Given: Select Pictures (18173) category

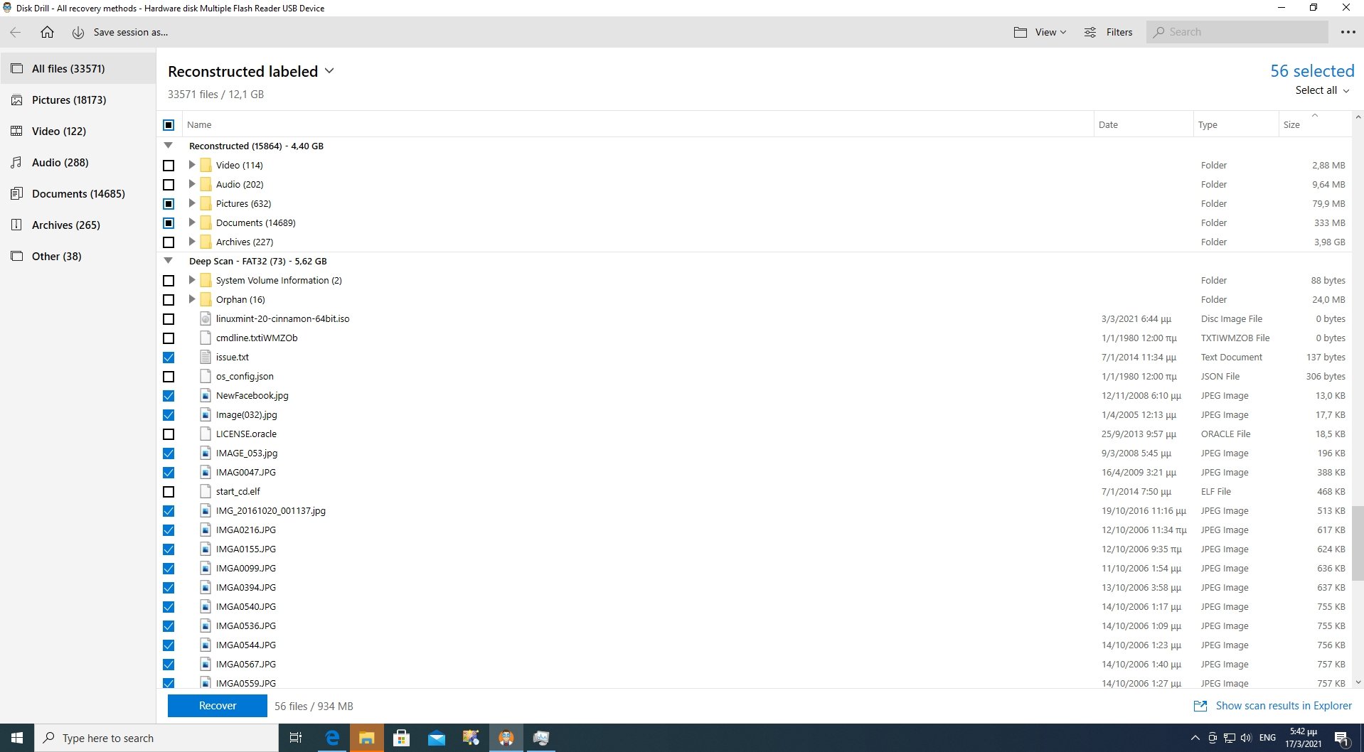Looking at the screenshot, I should [x=78, y=100].
